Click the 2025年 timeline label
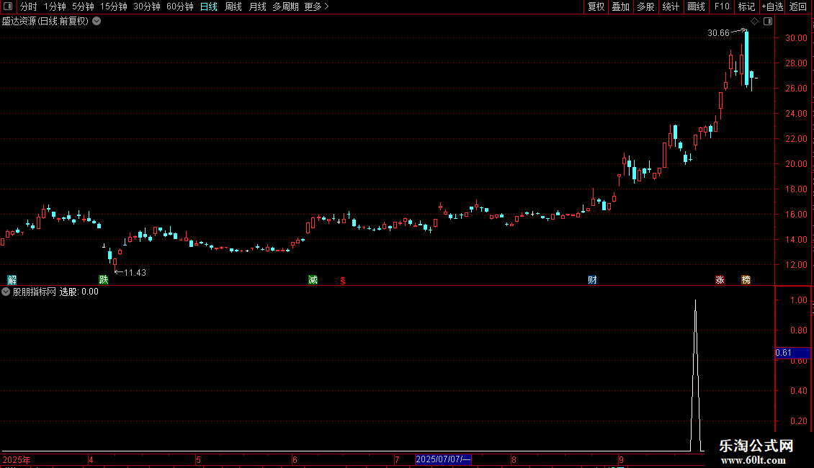The height and width of the screenshot is (468, 814). click(17, 459)
